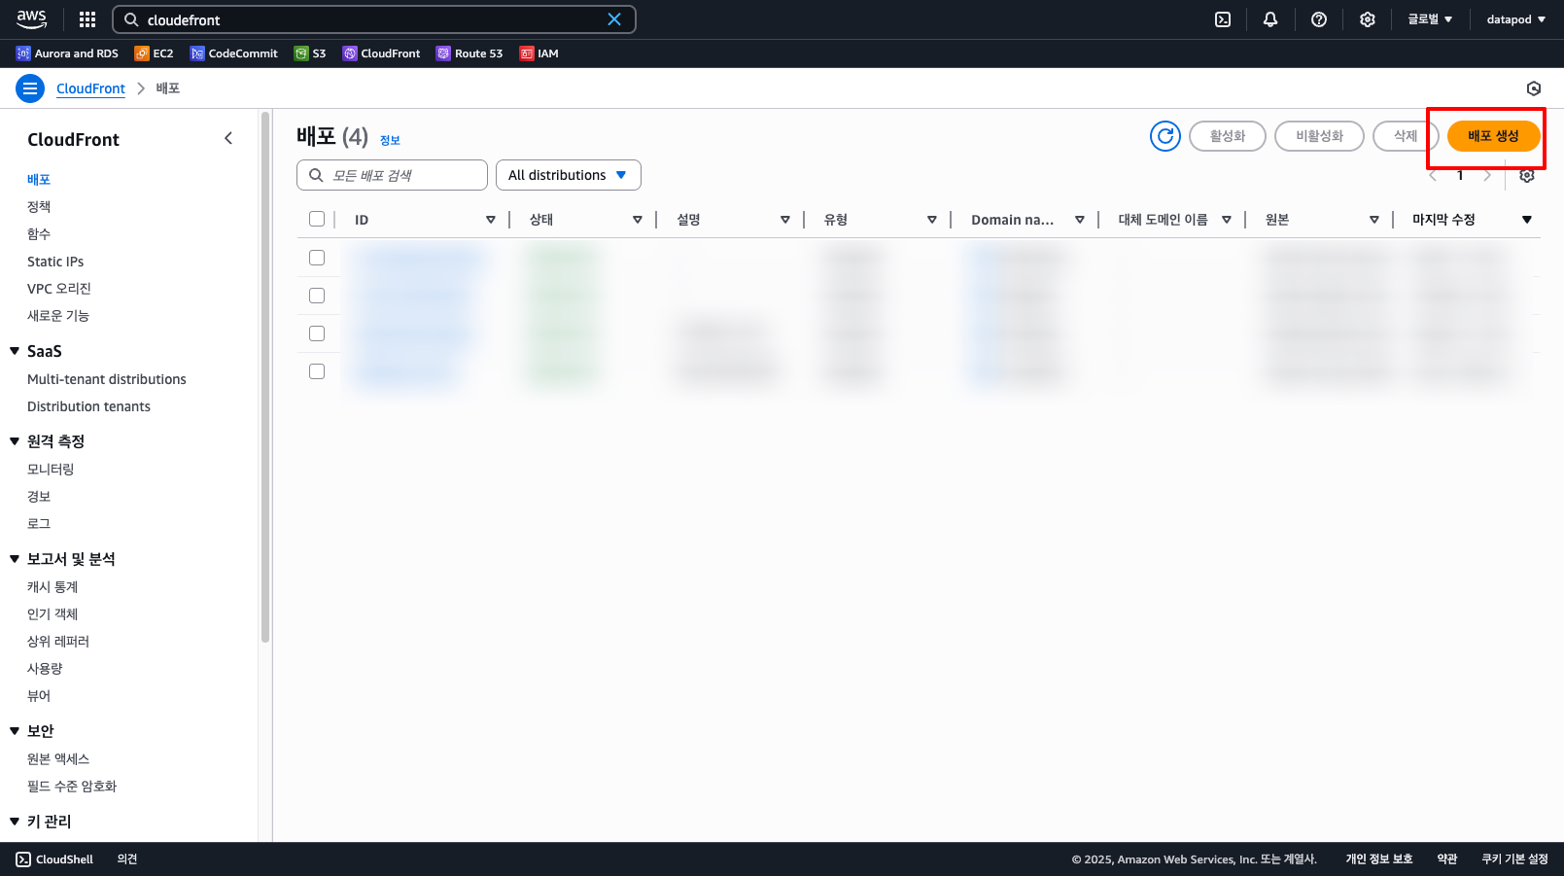Image resolution: width=1564 pixels, height=876 pixels.
Task: Open the services grid menu icon
Action: 87,19
